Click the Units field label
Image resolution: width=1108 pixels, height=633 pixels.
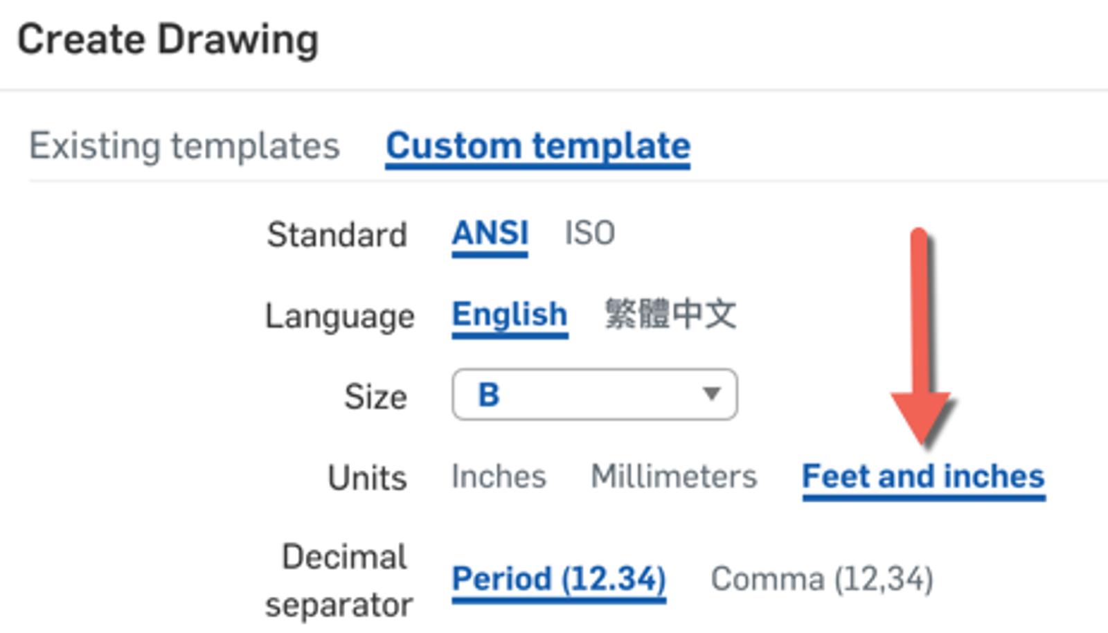point(366,478)
